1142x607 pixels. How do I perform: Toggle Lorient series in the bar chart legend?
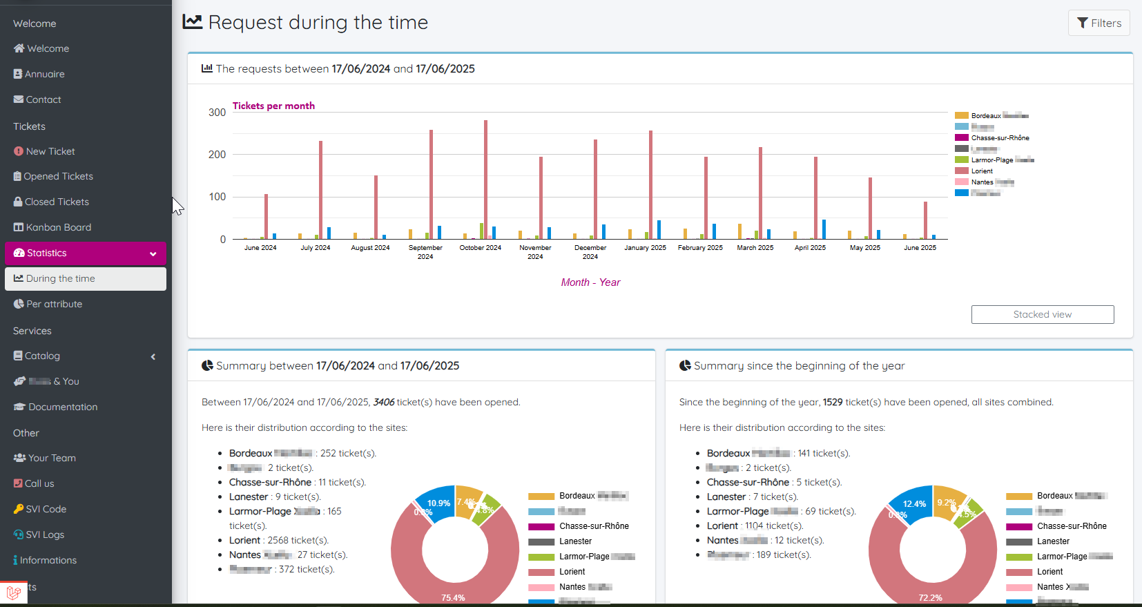click(x=981, y=171)
